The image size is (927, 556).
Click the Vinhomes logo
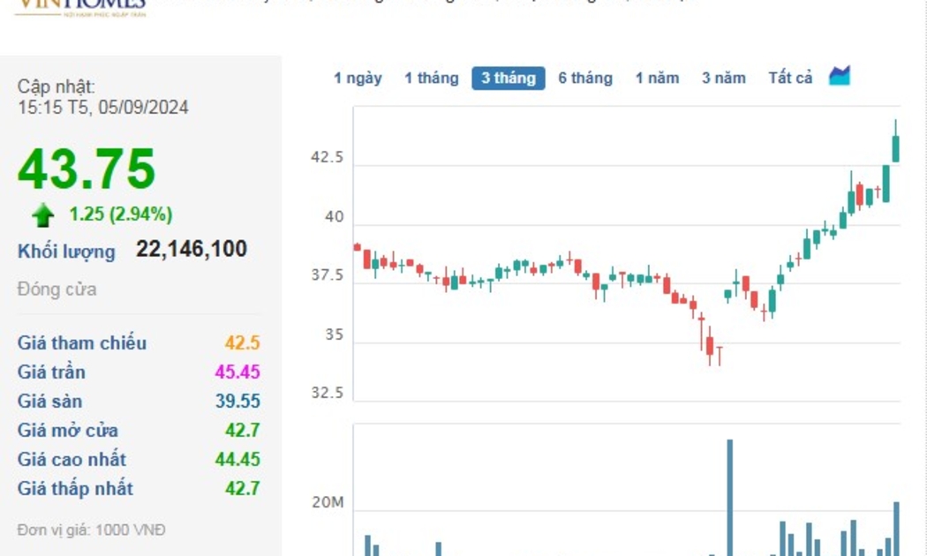click(79, 7)
